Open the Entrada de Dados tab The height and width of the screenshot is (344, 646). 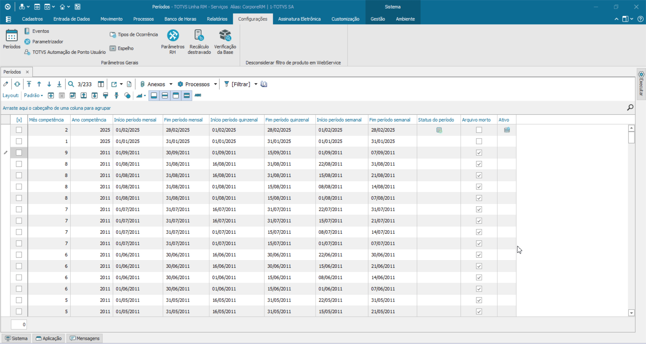point(71,19)
